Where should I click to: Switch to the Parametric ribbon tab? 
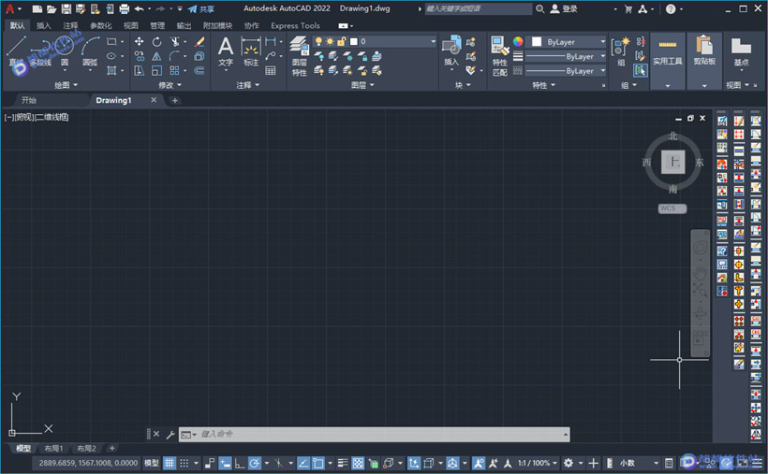pos(101,25)
